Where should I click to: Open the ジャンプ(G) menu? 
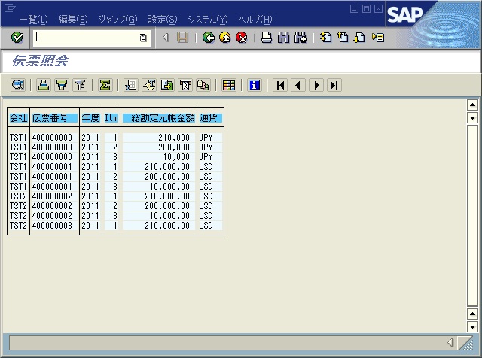117,19
